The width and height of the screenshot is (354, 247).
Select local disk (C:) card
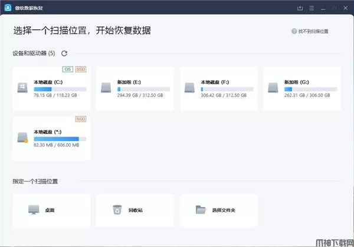click(52, 89)
